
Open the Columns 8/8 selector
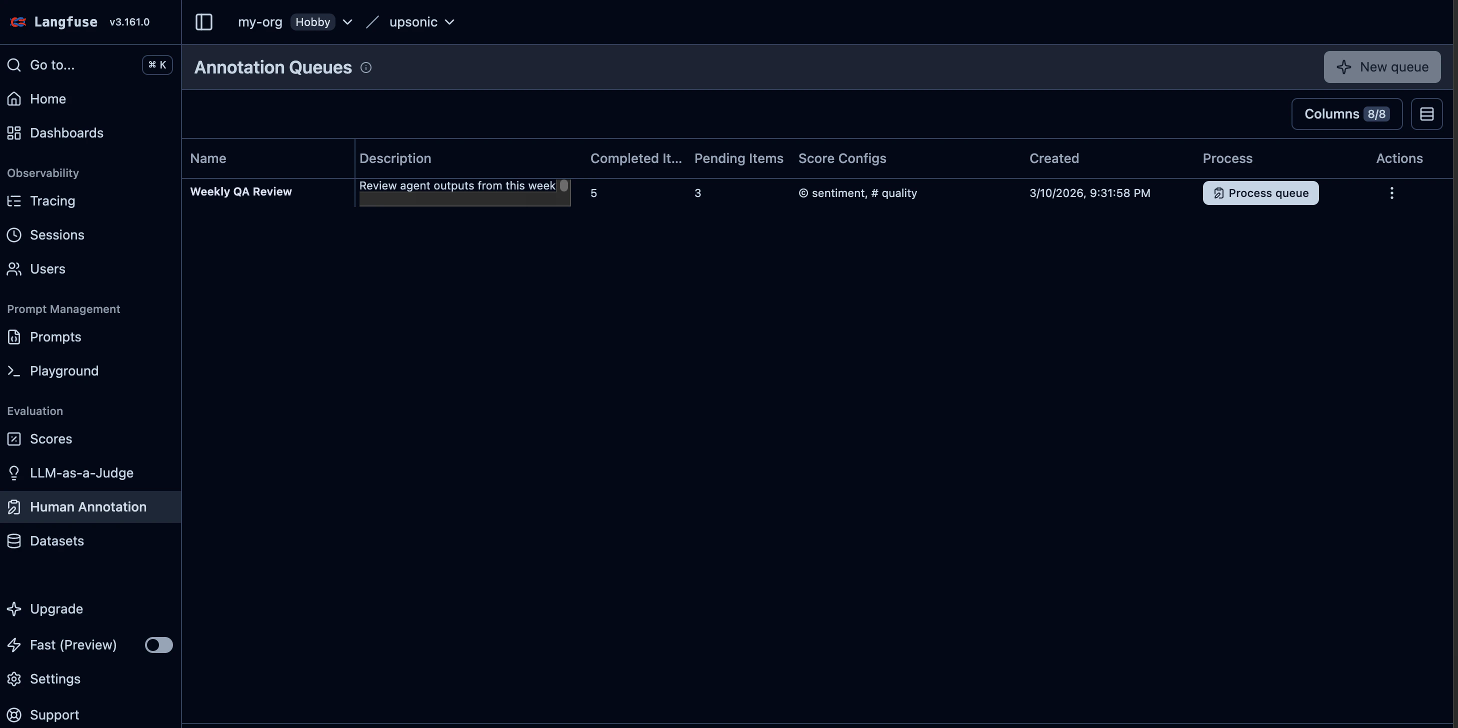tap(1346, 114)
